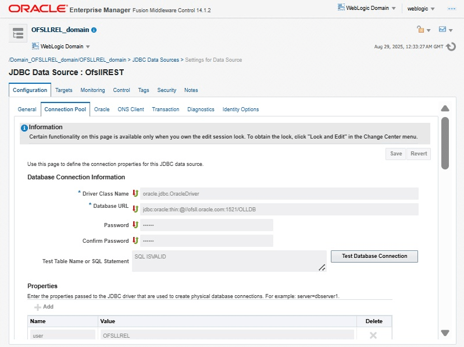Click the Revert button
The width and height of the screenshot is (464, 347).
point(419,154)
